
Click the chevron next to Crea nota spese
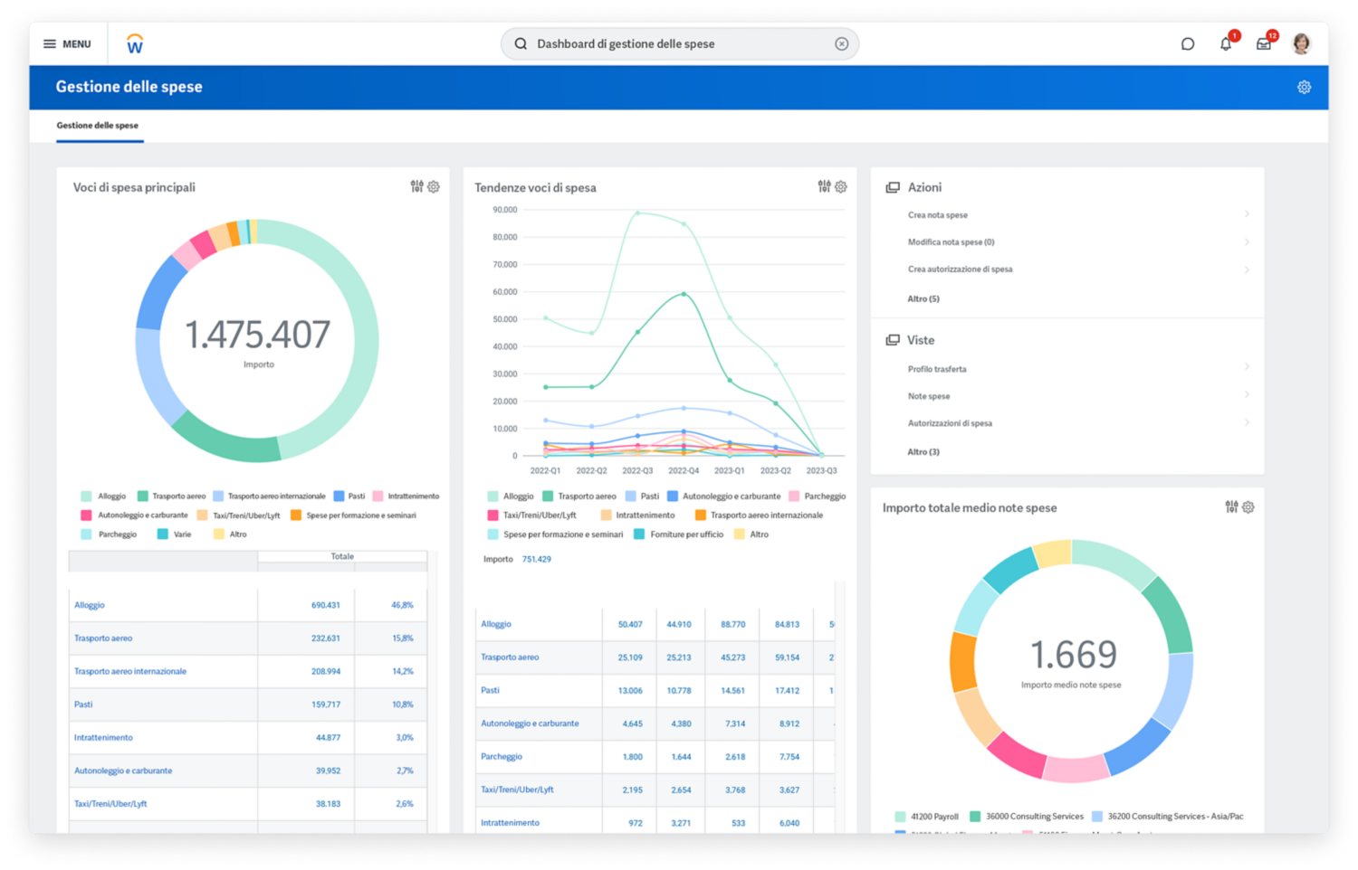tap(1247, 214)
